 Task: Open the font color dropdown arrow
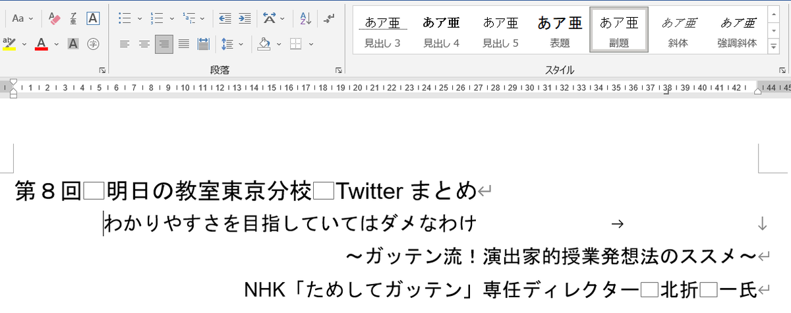(57, 44)
